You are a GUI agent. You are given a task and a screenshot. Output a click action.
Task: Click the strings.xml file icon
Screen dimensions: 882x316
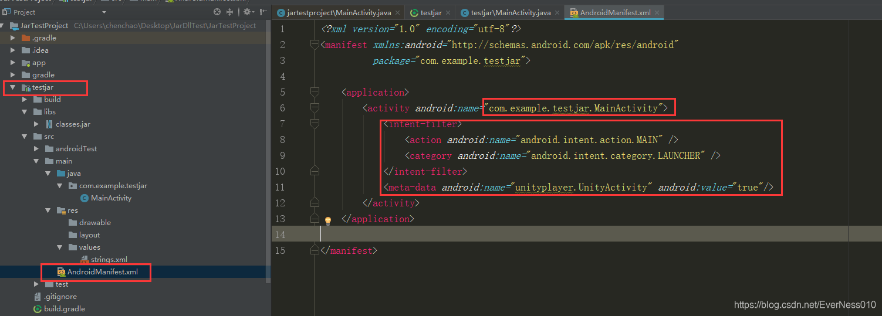pyautogui.click(x=84, y=260)
